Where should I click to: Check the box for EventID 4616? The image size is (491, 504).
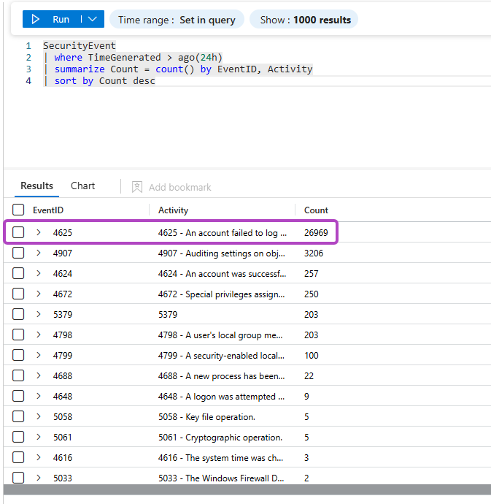18,457
